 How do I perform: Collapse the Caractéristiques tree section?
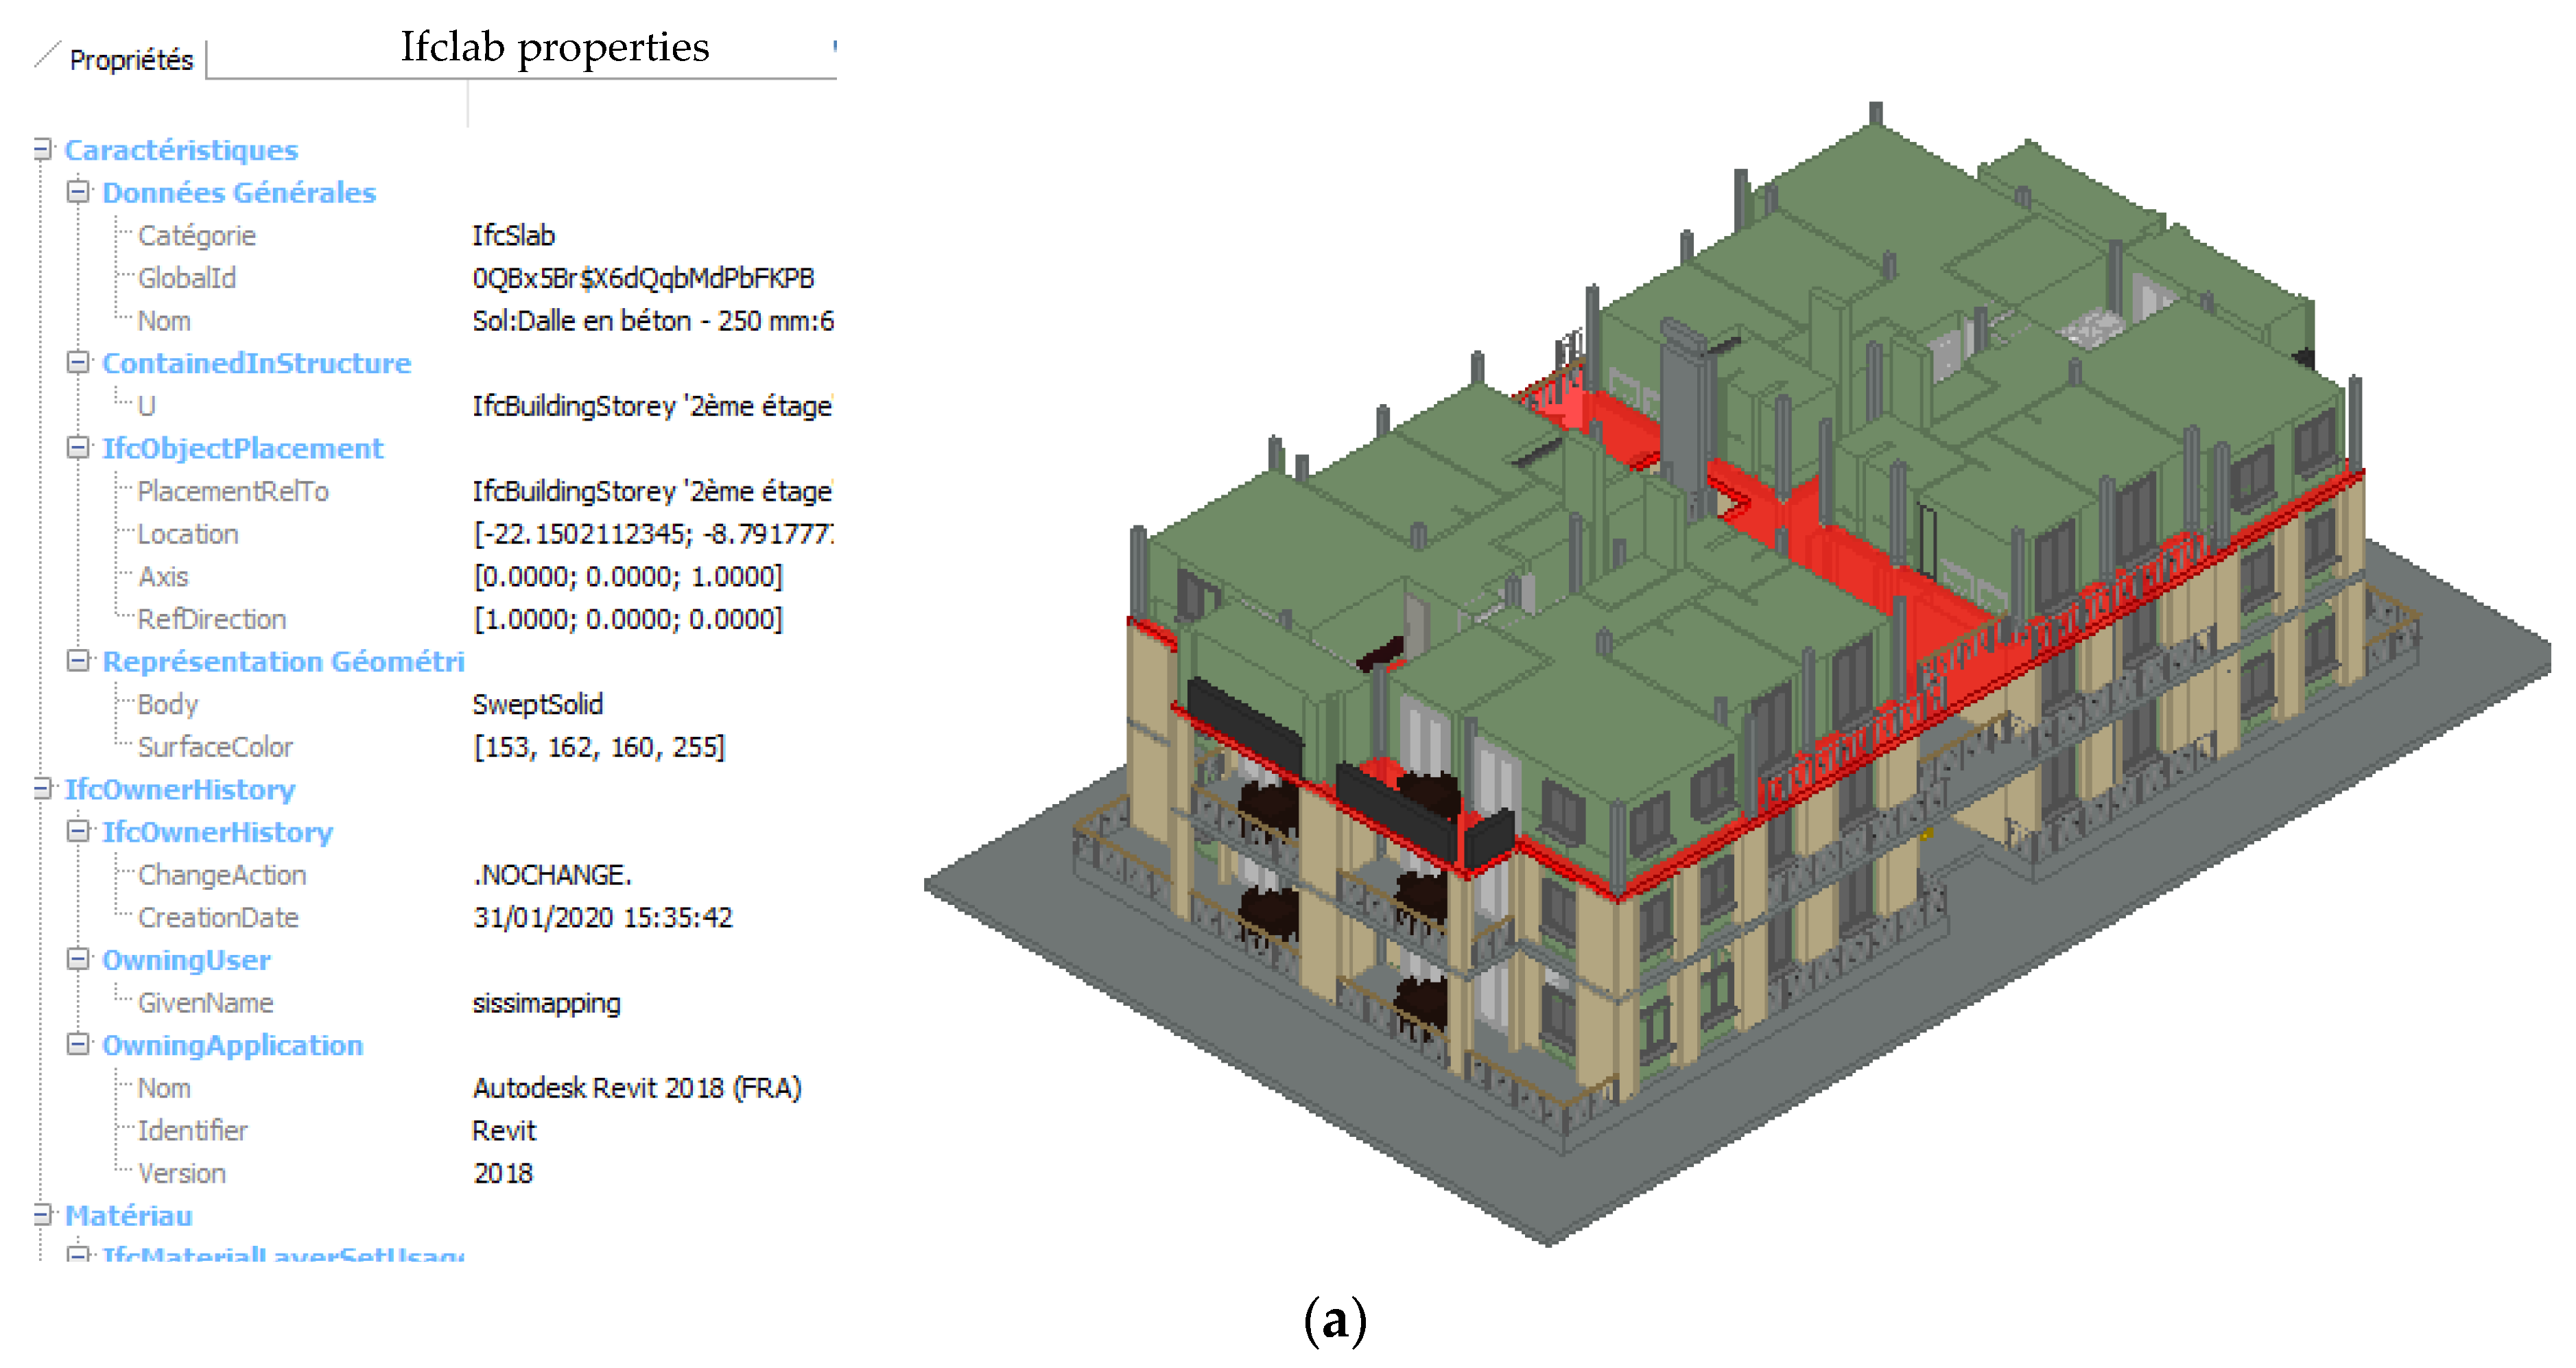(43, 150)
